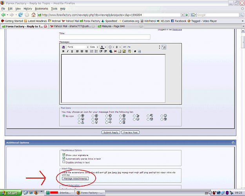Viewport: 245px width, 196px height.
Task: Open the Back button history dropdown arrow
Action: pyautogui.click(x=7, y=15)
